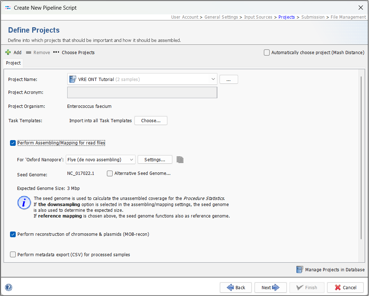Go to the General Settings breadcrumb step
The width and height of the screenshot is (369, 296).
[221, 17]
